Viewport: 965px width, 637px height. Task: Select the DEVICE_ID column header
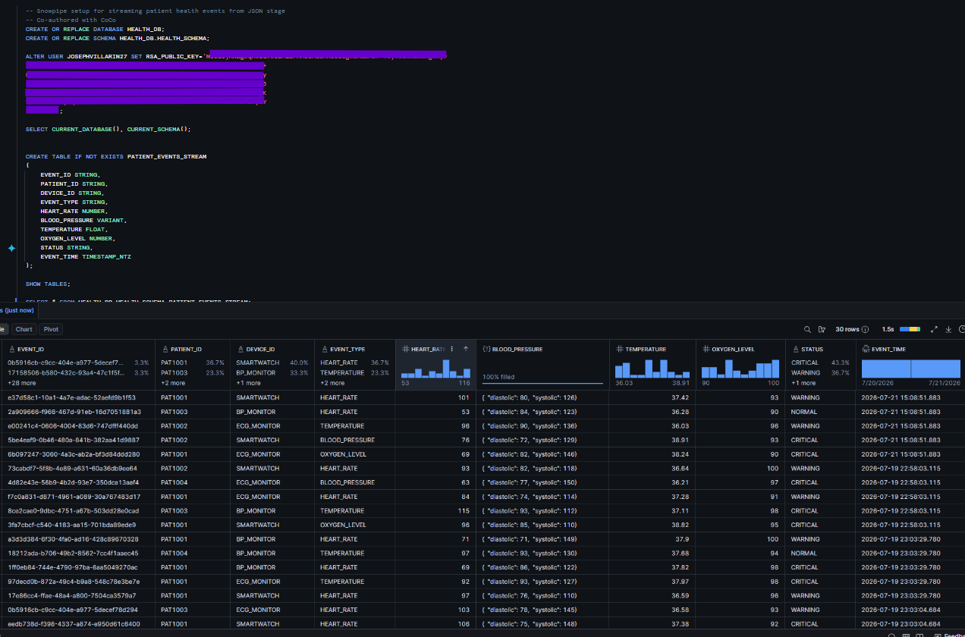click(x=261, y=349)
